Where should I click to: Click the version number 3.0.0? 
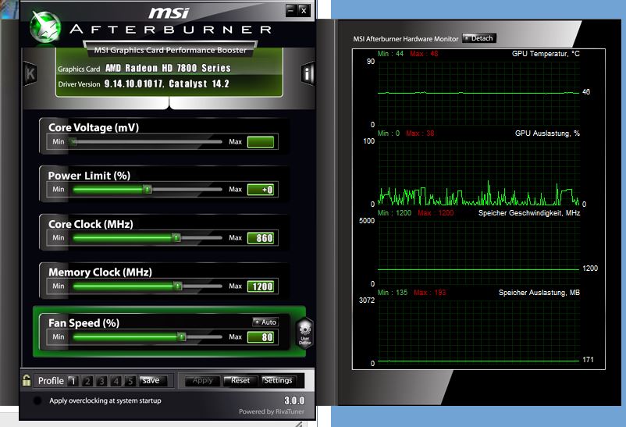click(x=294, y=400)
